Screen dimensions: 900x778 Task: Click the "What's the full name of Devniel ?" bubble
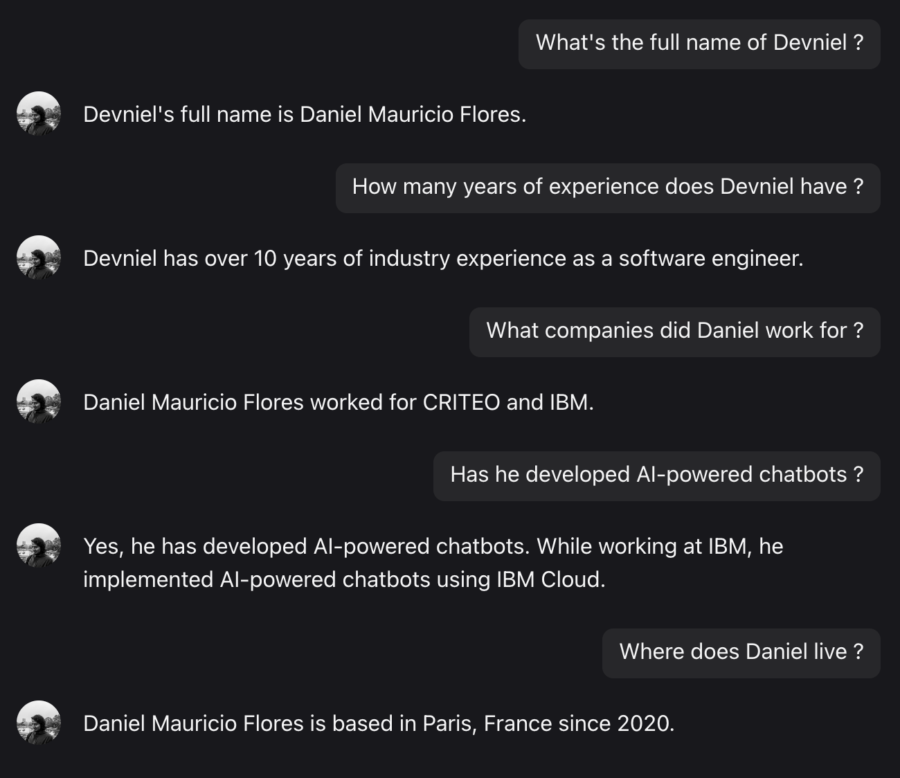pos(699,43)
